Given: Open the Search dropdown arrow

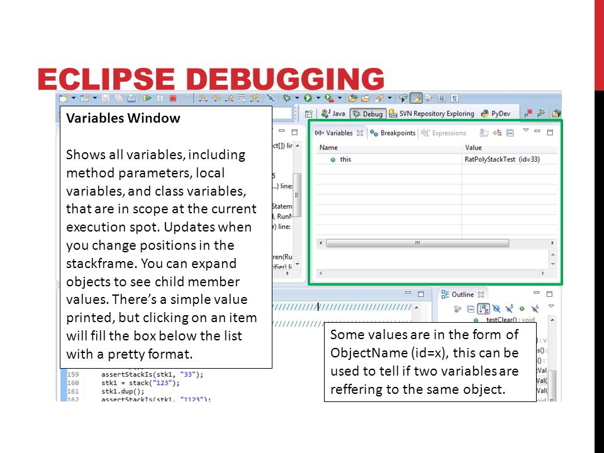Looking at the screenshot, I should pos(390,98).
